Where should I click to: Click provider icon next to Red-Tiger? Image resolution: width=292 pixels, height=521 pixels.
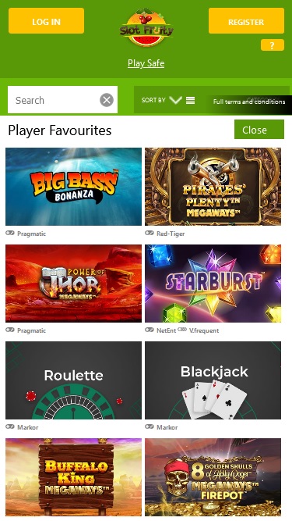(x=150, y=234)
